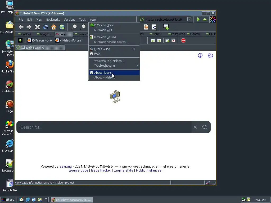Select K-Meleon Home in Help menu
This screenshot has width=271, height=203.
pyautogui.click(x=114, y=25)
